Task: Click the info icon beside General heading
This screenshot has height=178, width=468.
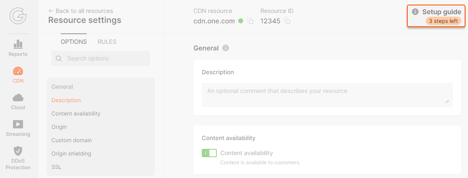Action: [x=226, y=48]
